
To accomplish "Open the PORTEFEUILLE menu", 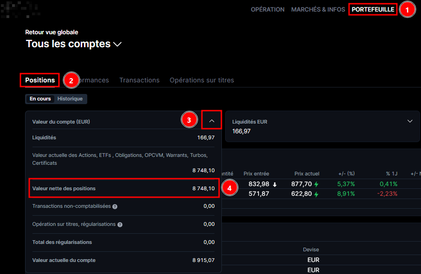I will click(373, 9).
